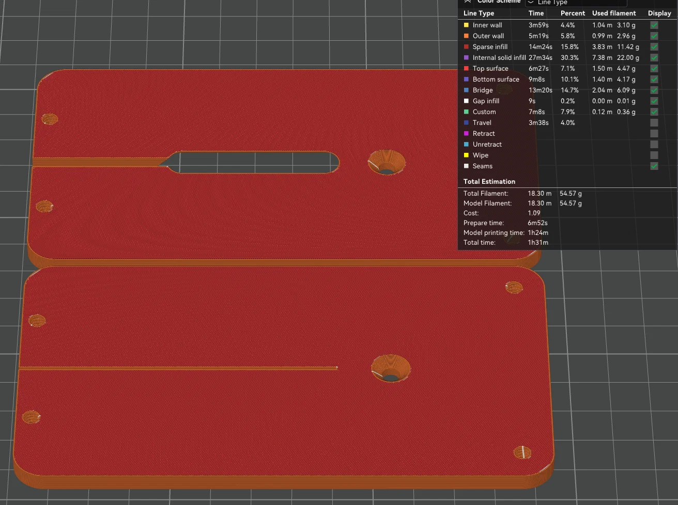The width and height of the screenshot is (678, 505).
Task: Click the 'Bridge' line type label
Action: tap(483, 90)
